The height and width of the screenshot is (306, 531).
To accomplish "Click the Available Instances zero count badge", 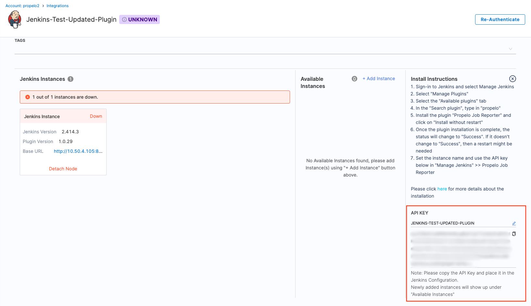I will (x=354, y=79).
